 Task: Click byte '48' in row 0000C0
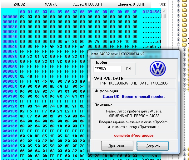coord(30,76)
